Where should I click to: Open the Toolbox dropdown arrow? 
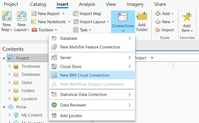(56, 30)
